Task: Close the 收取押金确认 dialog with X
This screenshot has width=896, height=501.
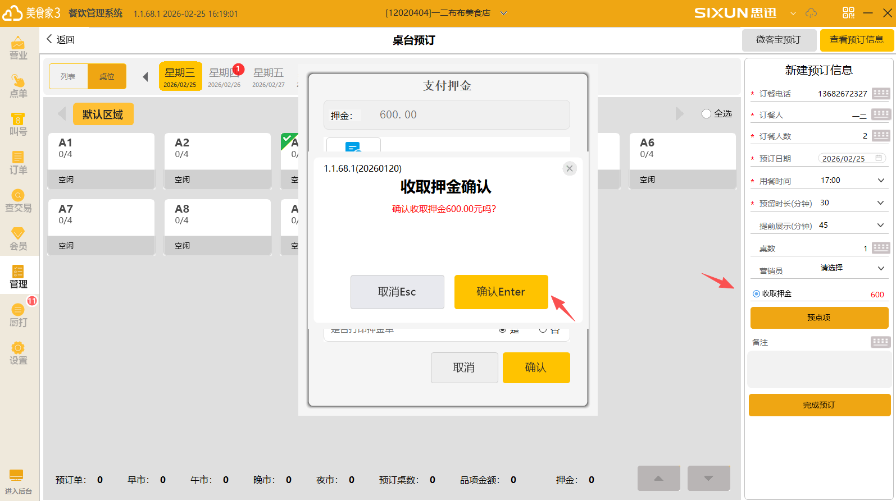Action: (570, 168)
